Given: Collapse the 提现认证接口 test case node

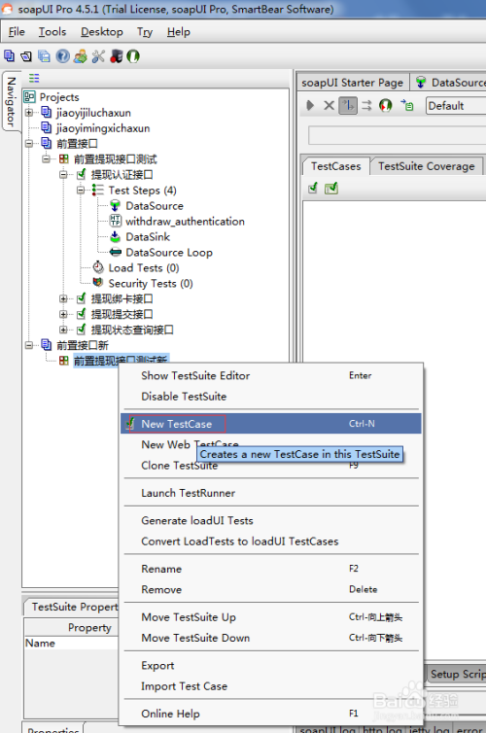Looking at the screenshot, I should click(63, 174).
